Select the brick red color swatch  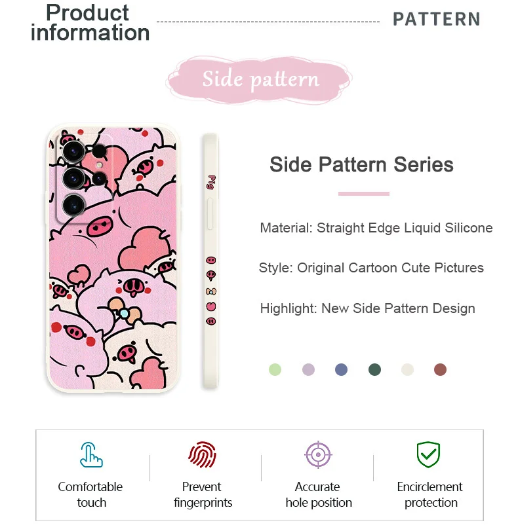pos(441,369)
